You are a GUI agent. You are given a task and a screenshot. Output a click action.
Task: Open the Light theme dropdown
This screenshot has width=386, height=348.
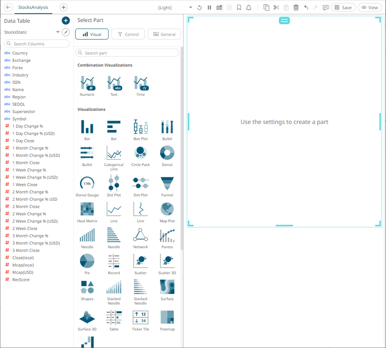[x=191, y=8]
